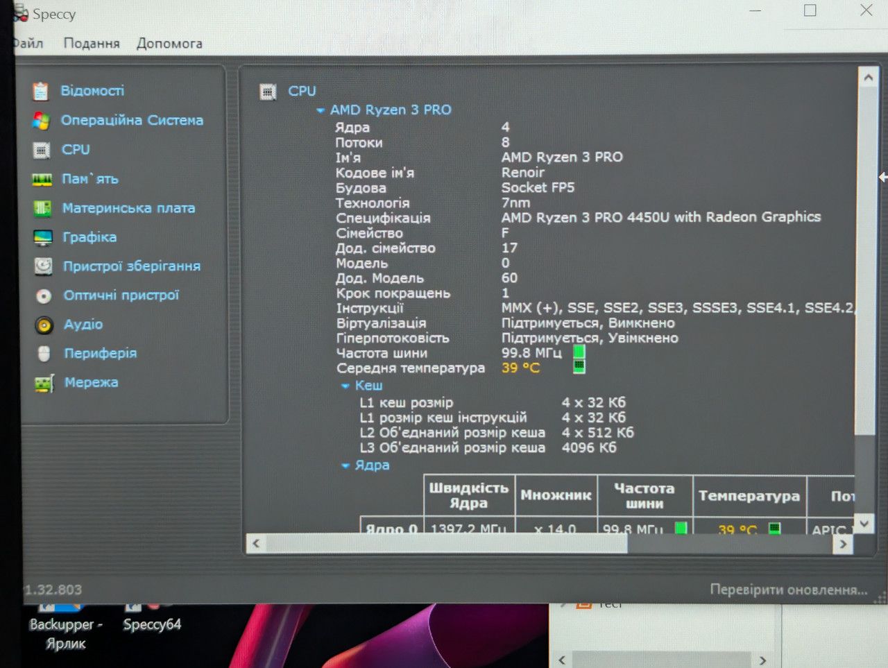888x668 pixels.
Task: Open the Відомості summary icon in sidebar
Action: [40, 91]
